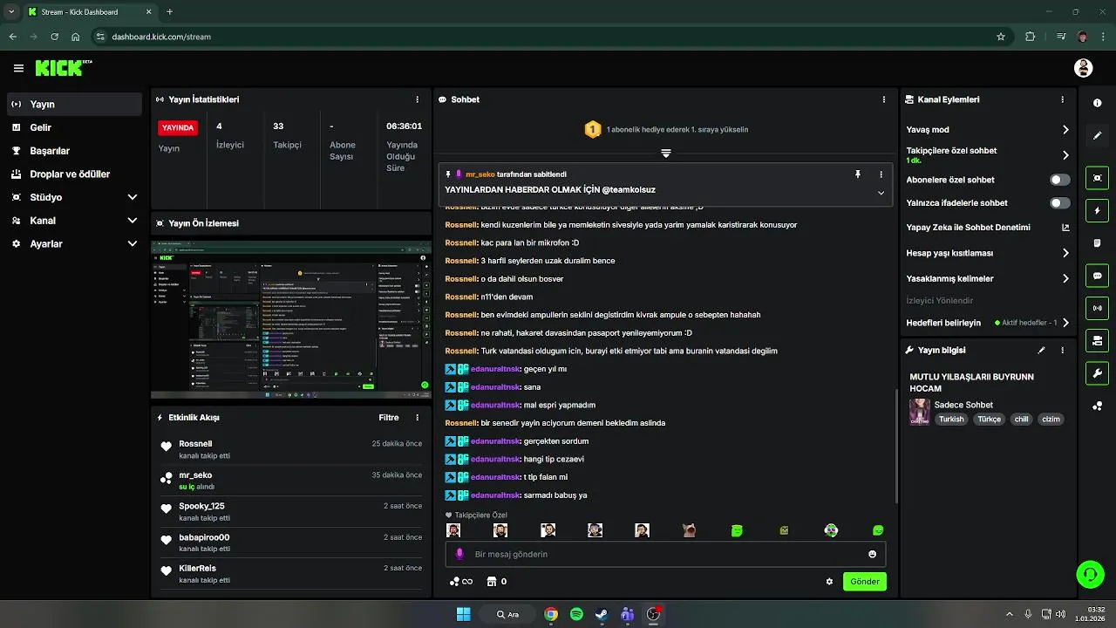1116x628 pixels.
Task: Click the pencil edit icon in right rail
Action: (1097, 136)
